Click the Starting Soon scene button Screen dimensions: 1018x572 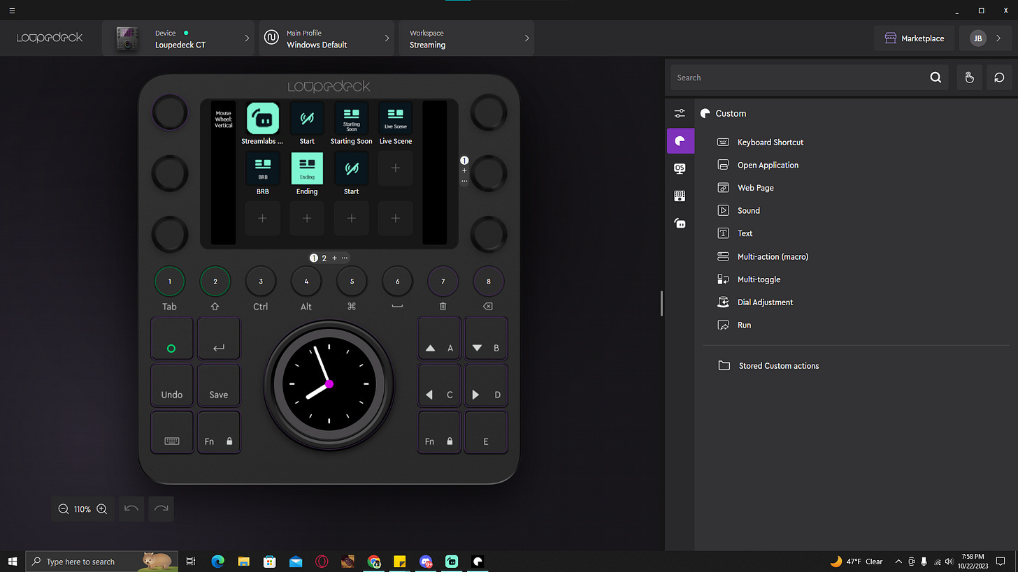(x=352, y=118)
